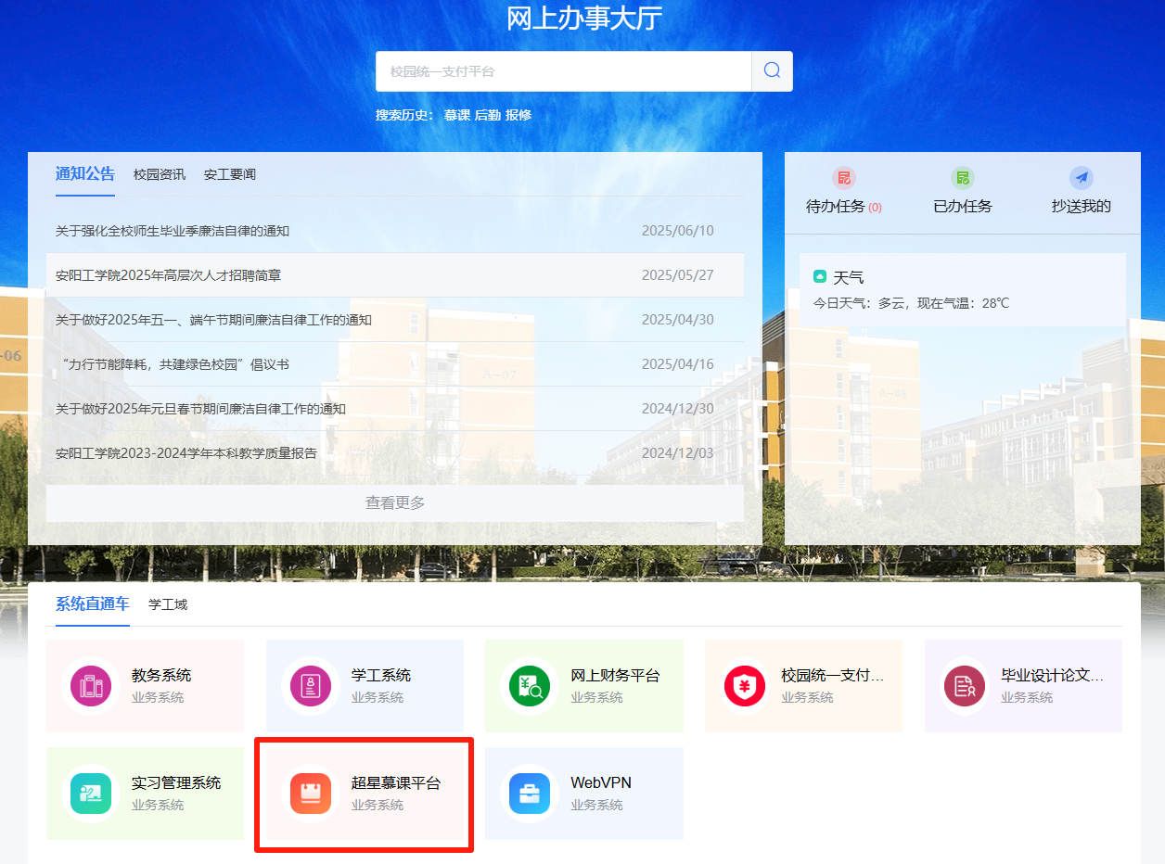The height and width of the screenshot is (864, 1165).
Task: Click the orange 超星慕课平台 icon
Action: click(x=311, y=794)
